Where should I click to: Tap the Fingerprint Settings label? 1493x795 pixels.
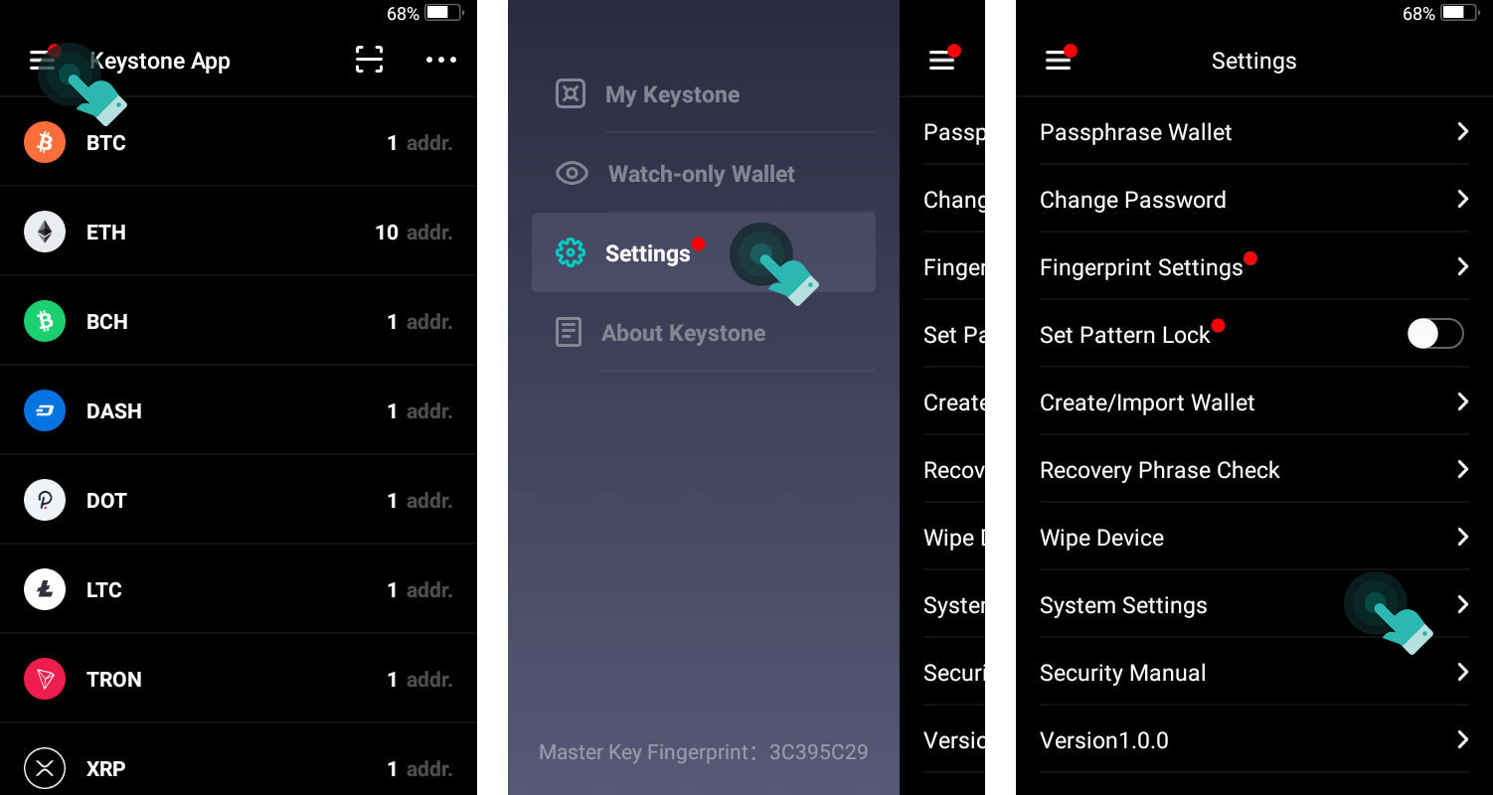coord(1141,267)
